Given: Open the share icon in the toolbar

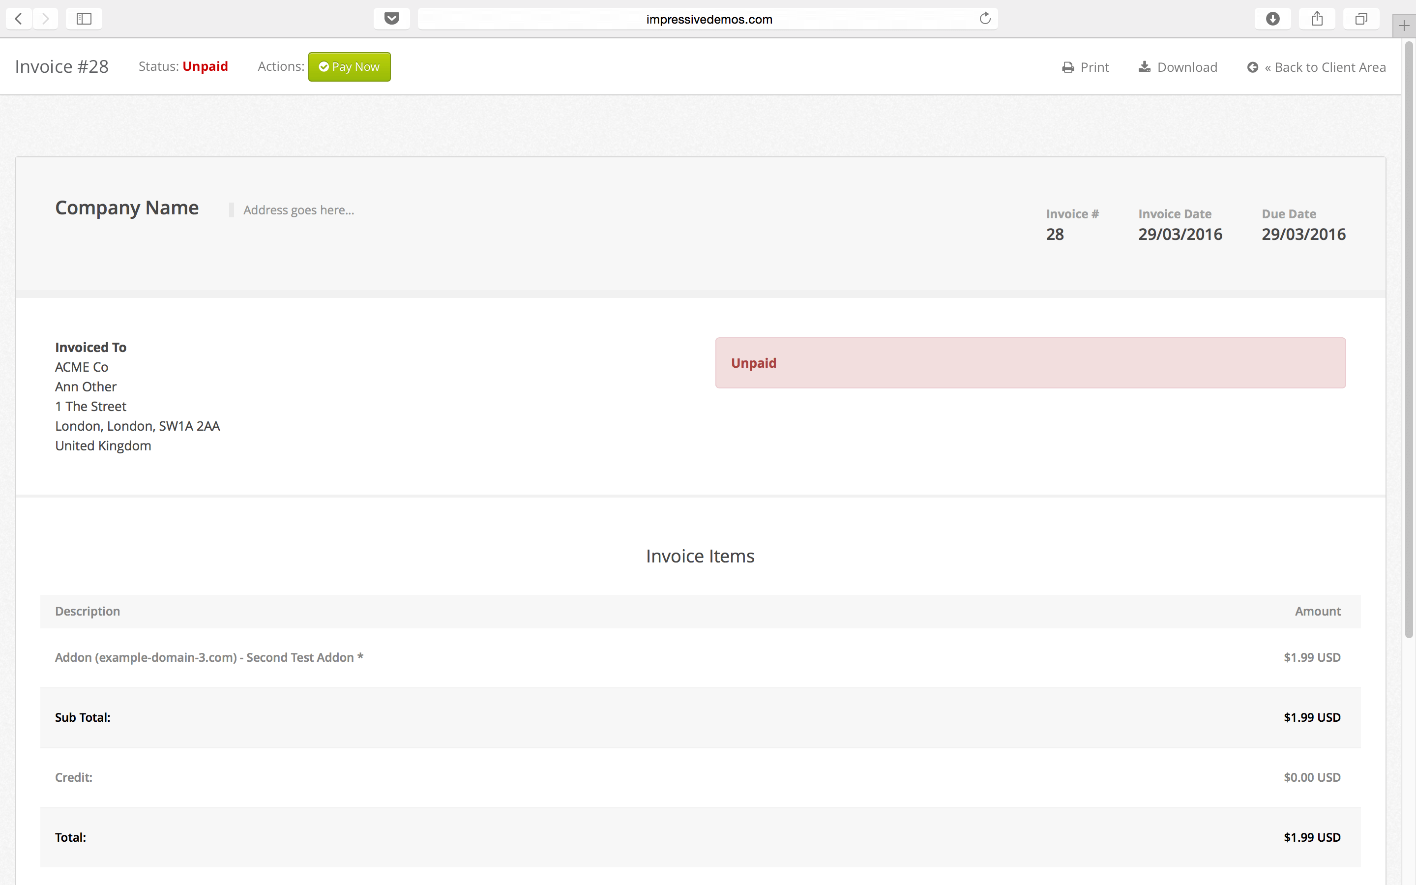Looking at the screenshot, I should coord(1317,19).
